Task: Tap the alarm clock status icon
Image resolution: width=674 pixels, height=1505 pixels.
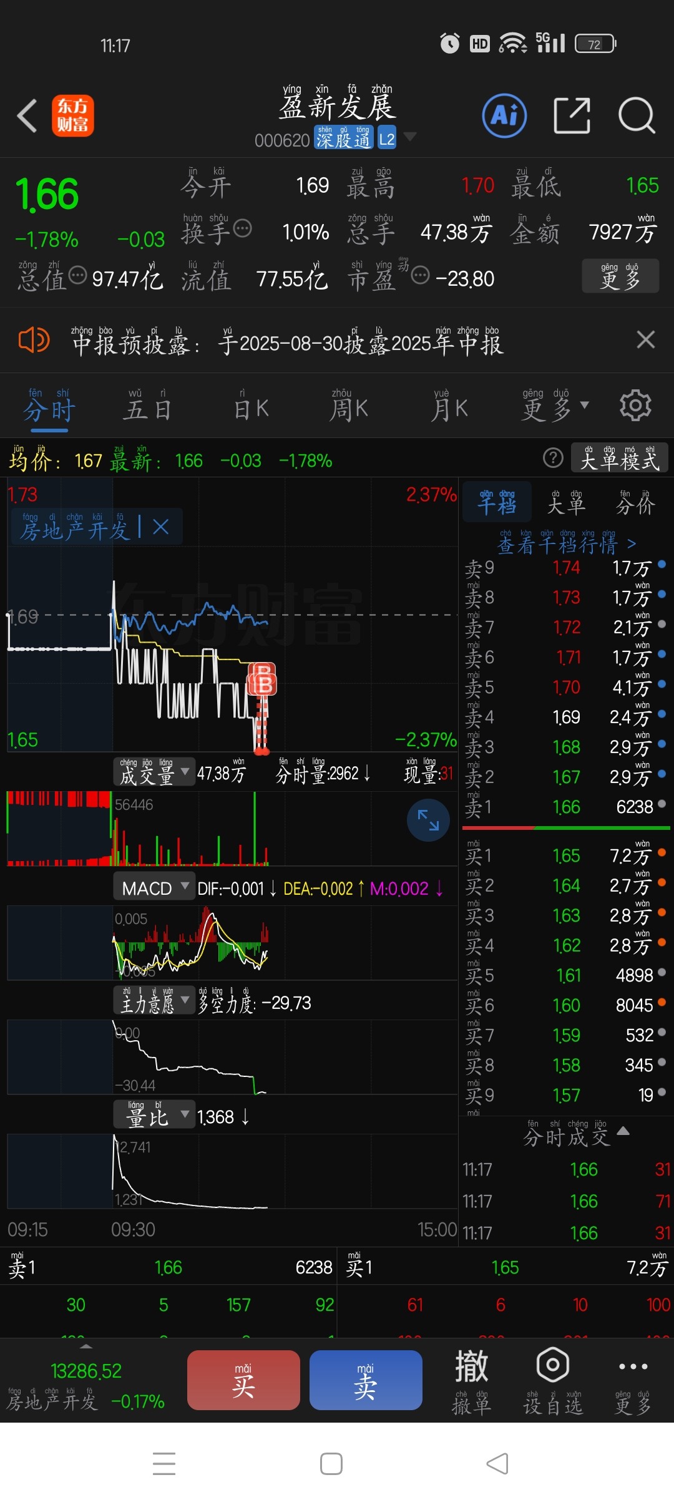Action: (449, 44)
